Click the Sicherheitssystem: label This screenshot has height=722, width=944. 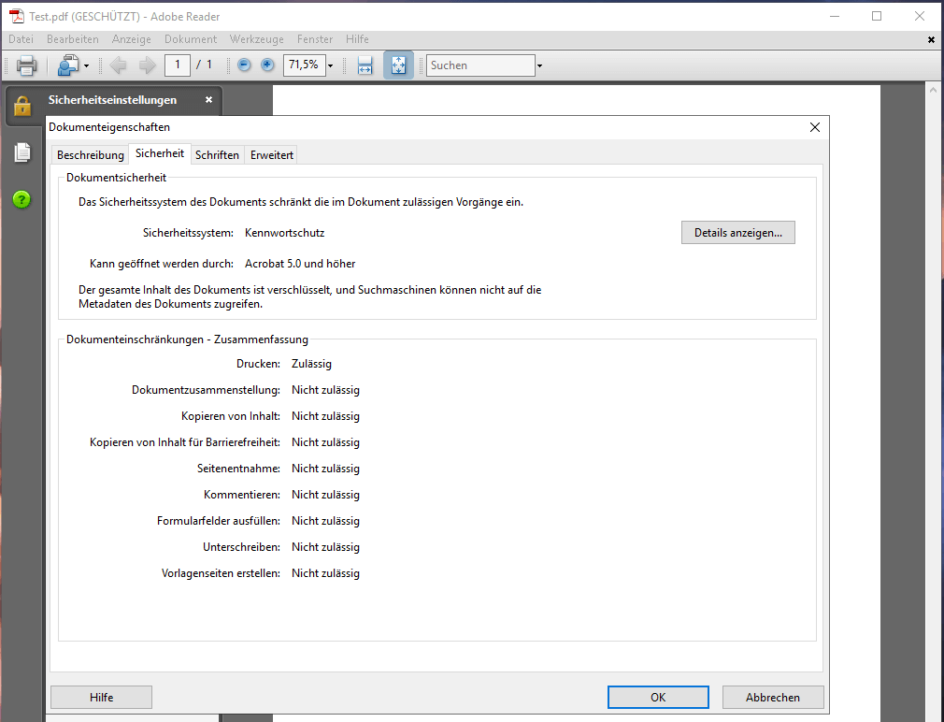coord(189,233)
